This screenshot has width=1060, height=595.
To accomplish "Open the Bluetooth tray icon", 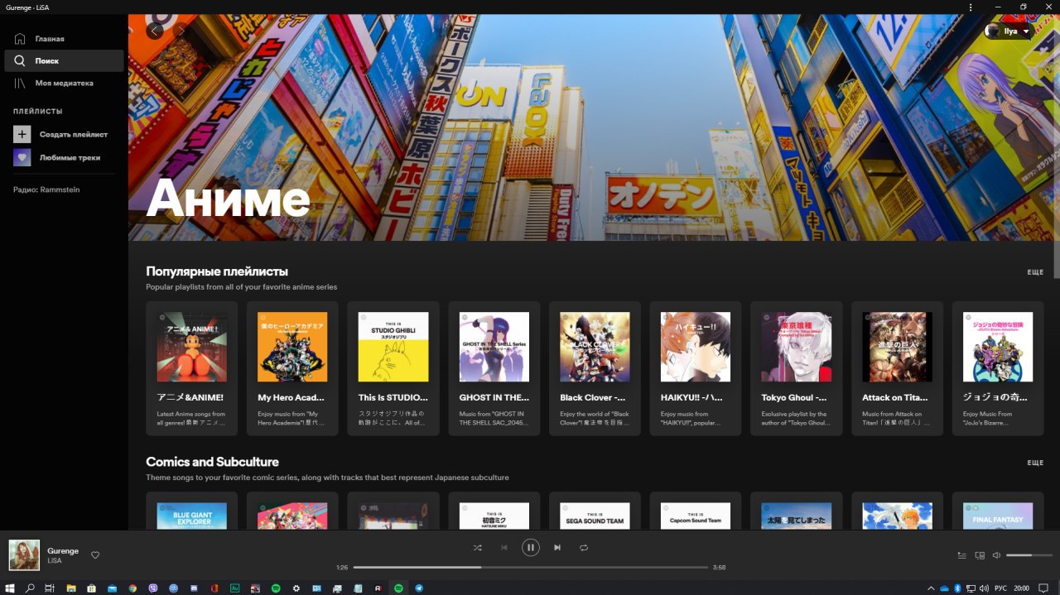I will [x=956, y=588].
